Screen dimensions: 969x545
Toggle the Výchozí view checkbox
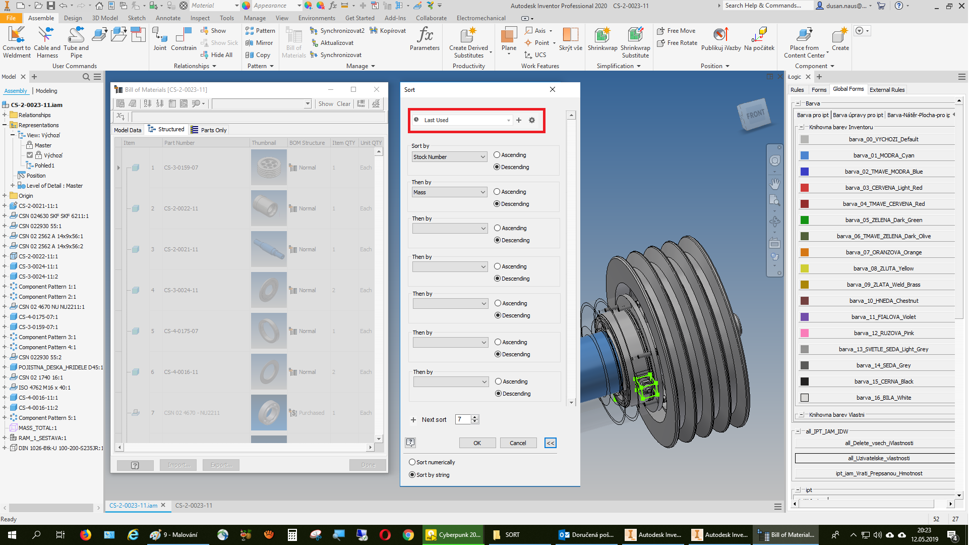tap(30, 155)
